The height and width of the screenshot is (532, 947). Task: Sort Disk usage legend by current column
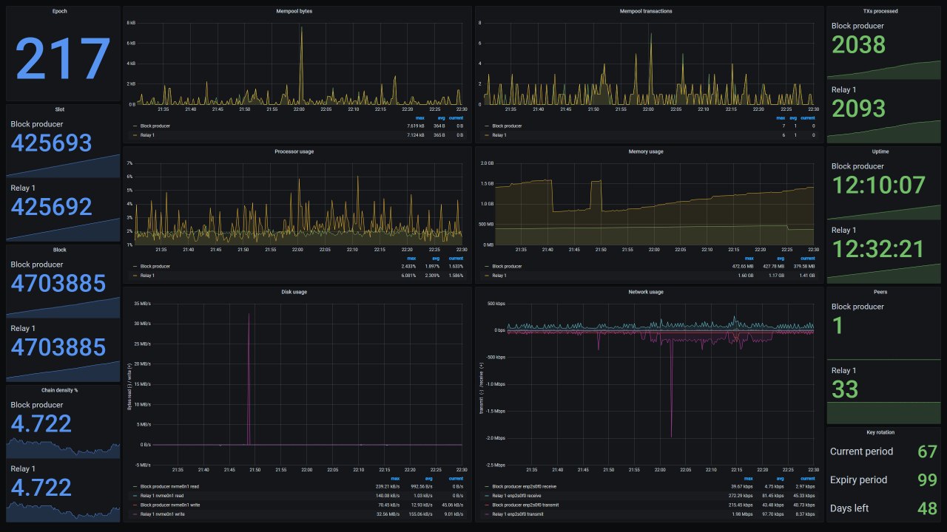[456, 478]
